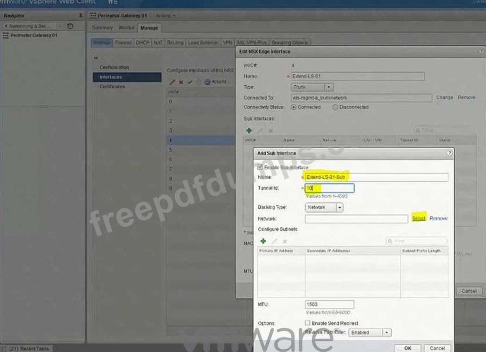Click Cancel in the Edit NSX Edge Interface dialog
Screen dimensions: 486x352
(469, 291)
